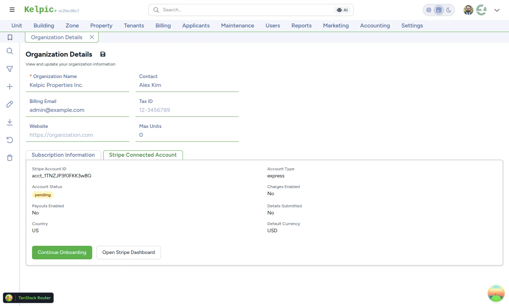
Task: Open the Settings menu
Action: pyautogui.click(x=412, y=26)
